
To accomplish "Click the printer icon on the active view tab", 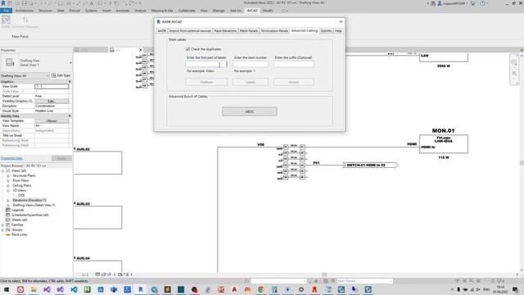I will [111, 50].
